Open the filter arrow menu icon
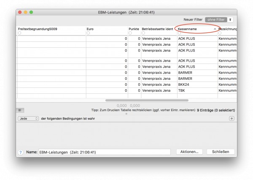 coord(230,20)
